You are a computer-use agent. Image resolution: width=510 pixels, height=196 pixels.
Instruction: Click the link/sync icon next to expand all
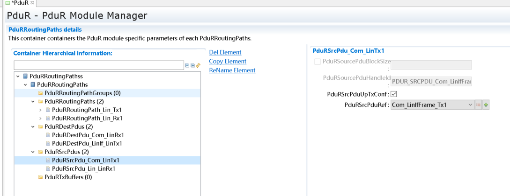[198, 66]
